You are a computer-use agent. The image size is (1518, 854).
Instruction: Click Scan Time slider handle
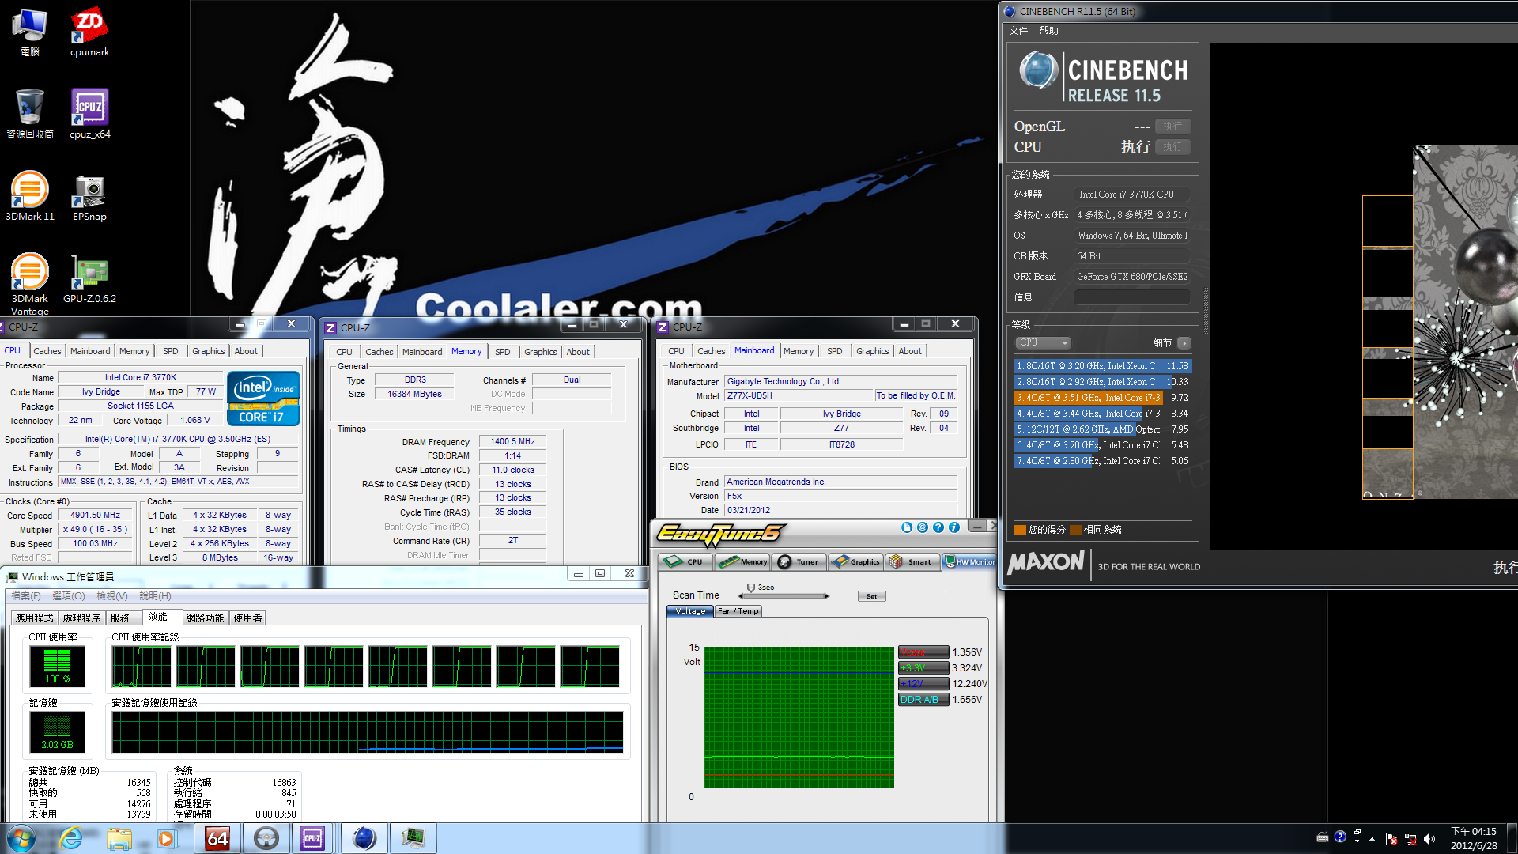751,588
